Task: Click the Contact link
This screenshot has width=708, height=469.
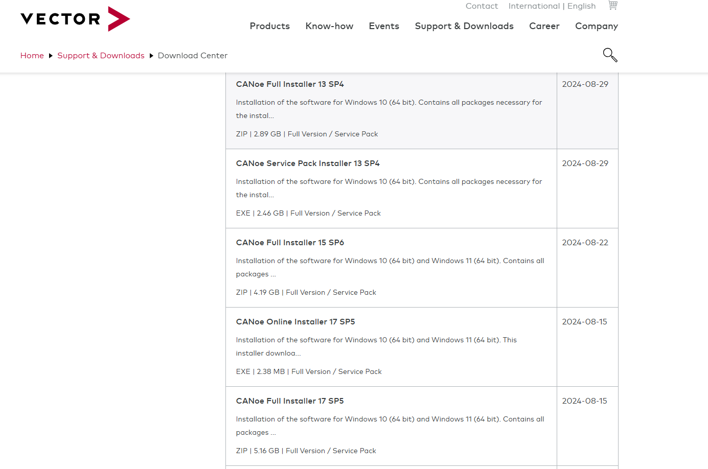Action: click(482, 6)
